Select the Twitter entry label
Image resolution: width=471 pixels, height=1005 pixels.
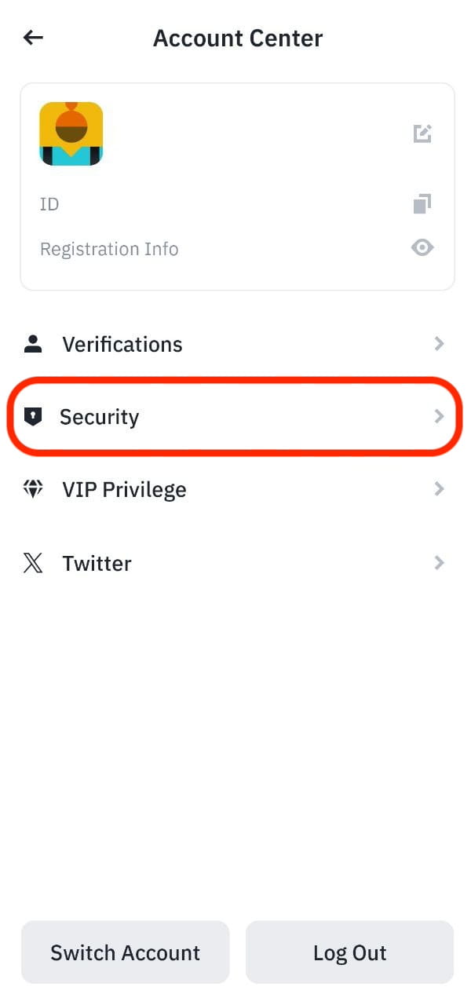97,563
